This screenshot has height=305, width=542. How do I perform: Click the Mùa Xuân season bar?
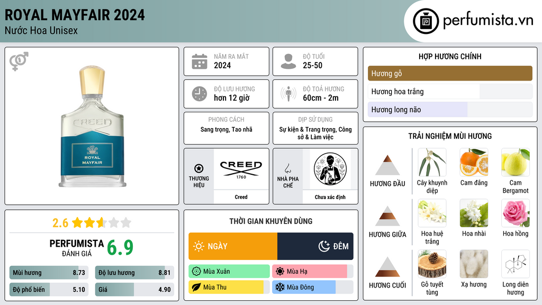pyautogui.click(x=229, y=271)
